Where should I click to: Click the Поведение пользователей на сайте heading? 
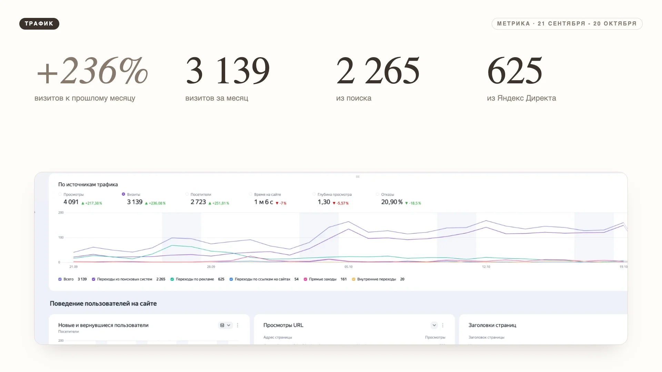tap(103, 303)
